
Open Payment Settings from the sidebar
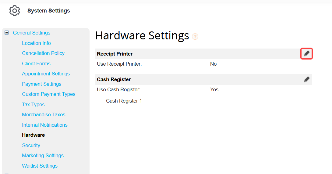pyautogui.click(x=41, y=84)
